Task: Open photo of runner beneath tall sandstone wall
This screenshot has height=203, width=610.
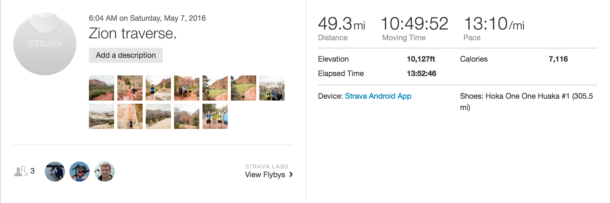Action: click(130, 116)
